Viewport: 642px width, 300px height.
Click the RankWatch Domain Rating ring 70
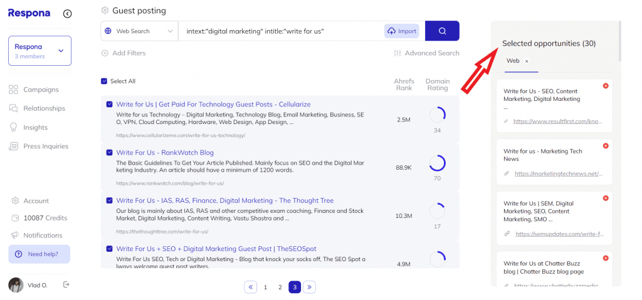pyautogui.click(x=437, y=163)
